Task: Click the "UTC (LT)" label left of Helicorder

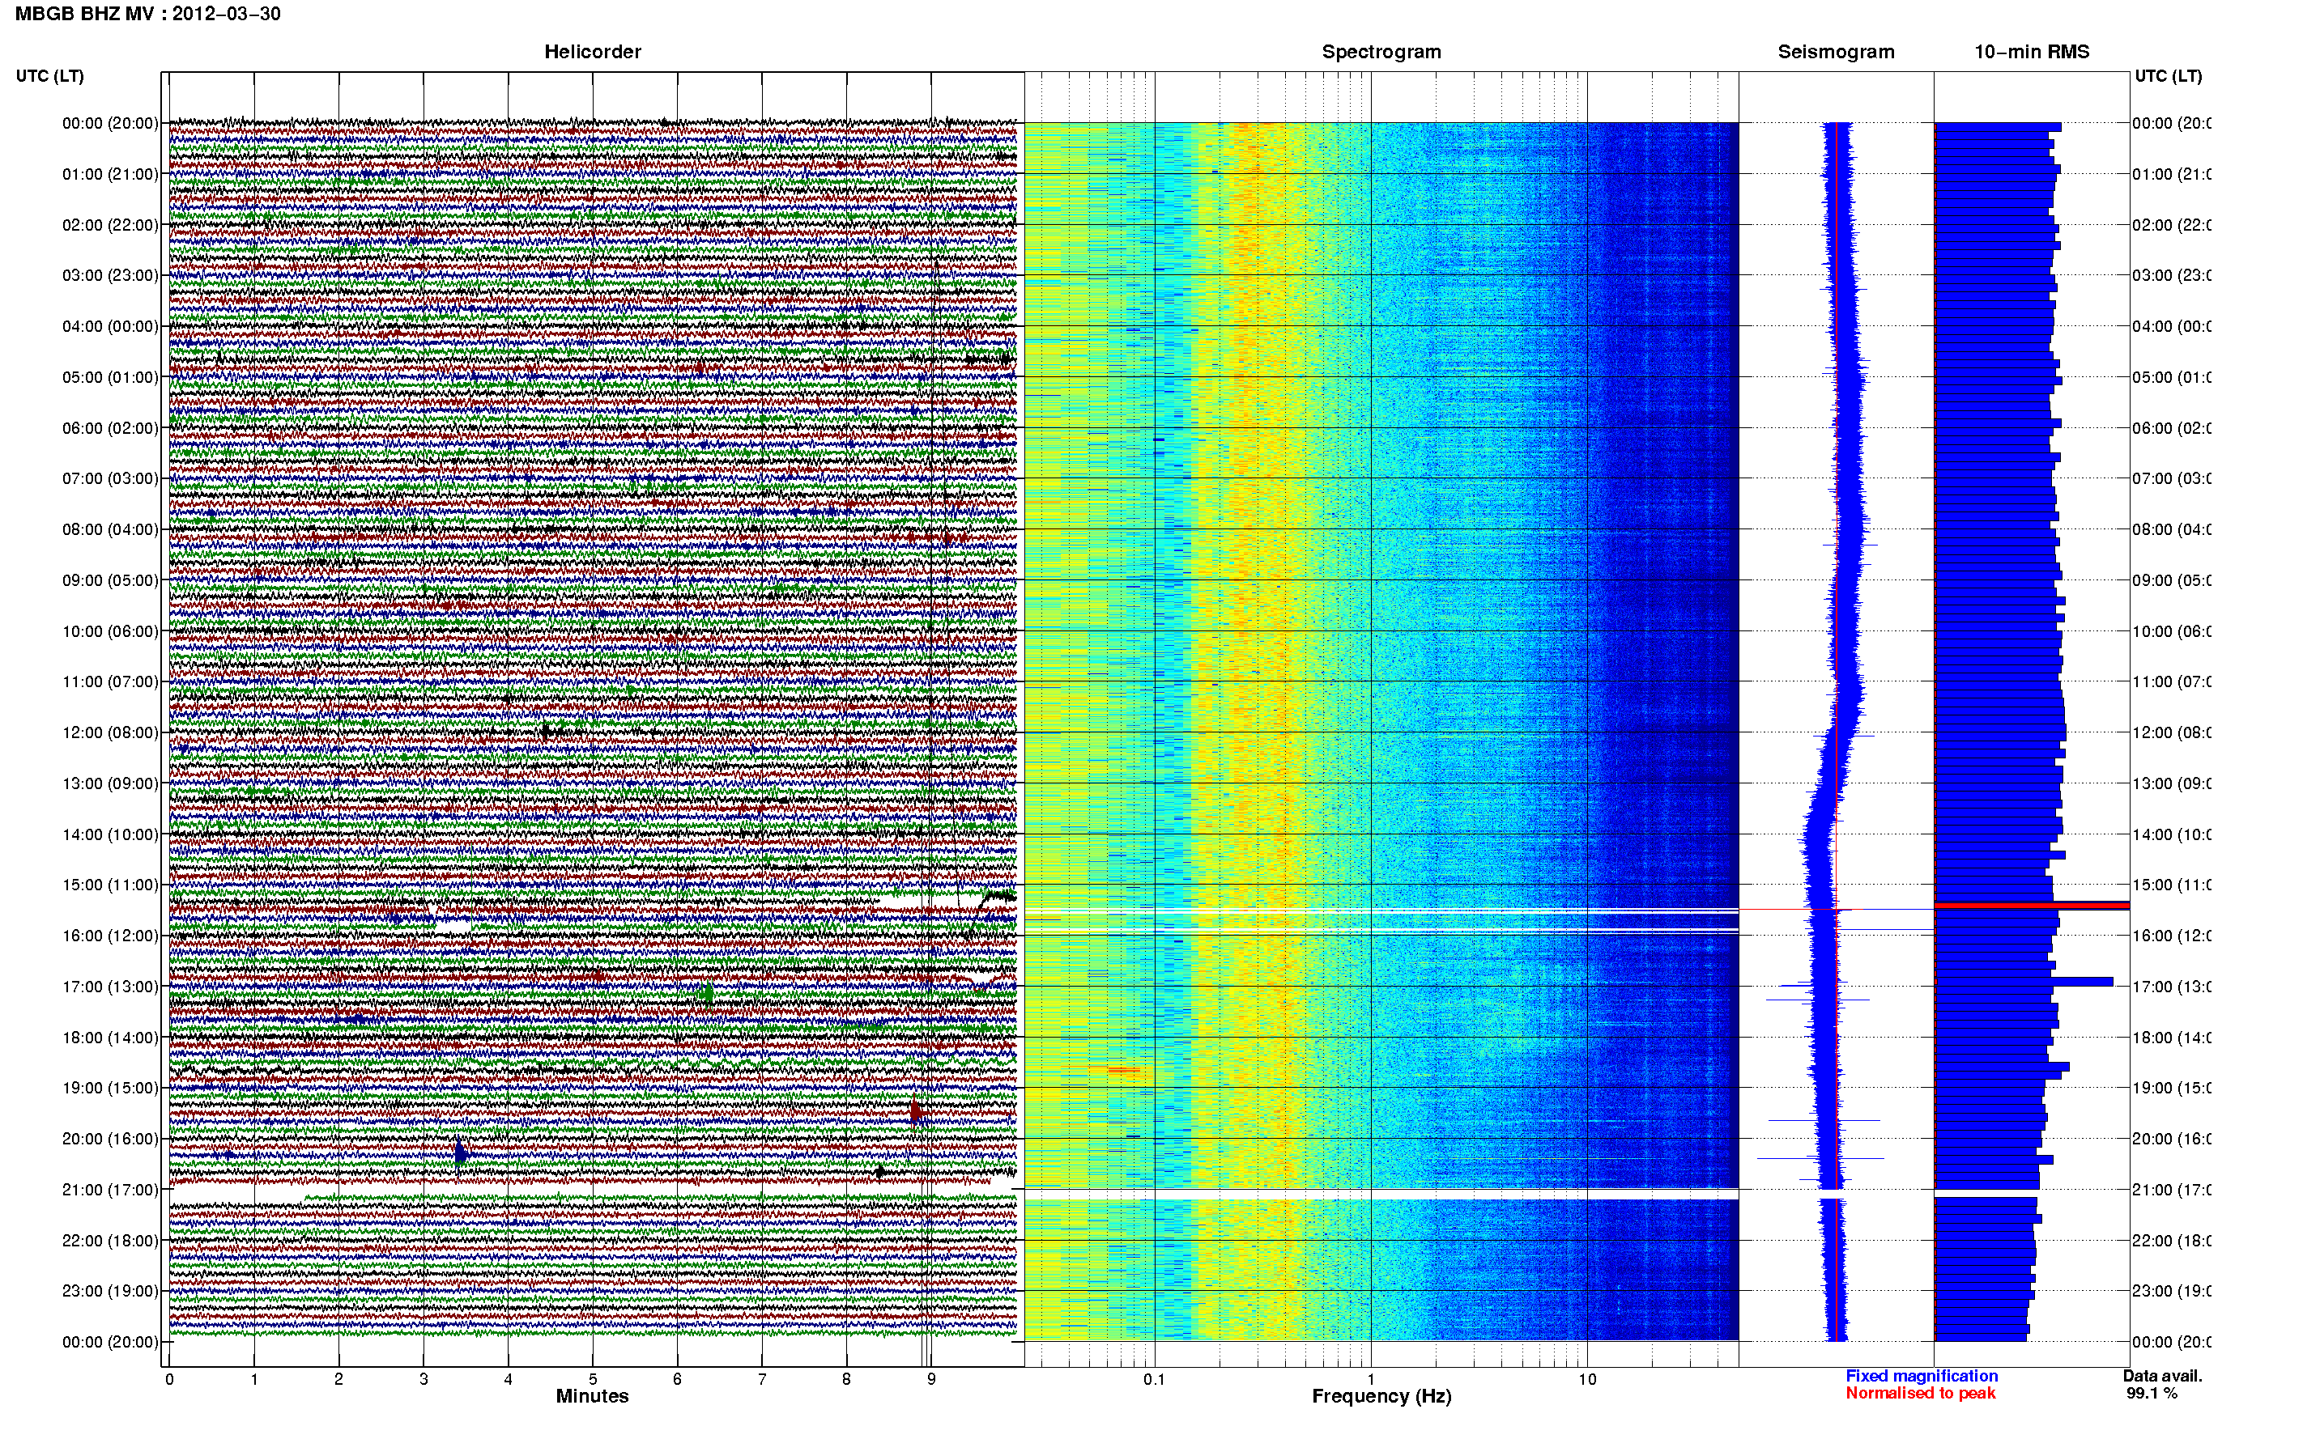Action: tap(49, 76)
